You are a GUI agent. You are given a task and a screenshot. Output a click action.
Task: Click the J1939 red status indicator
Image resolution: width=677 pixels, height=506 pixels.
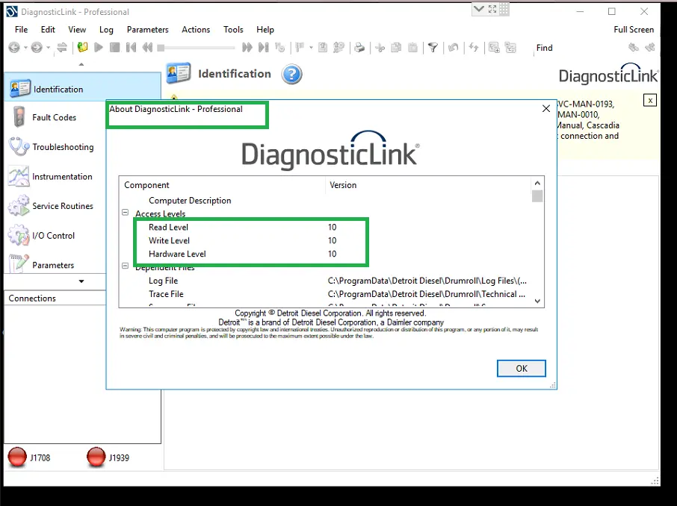click(96, 457)
